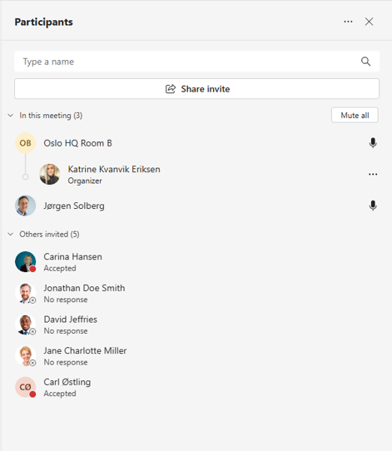
Task: Open Jørgen Solberg's profile photo
Action: 25,206
